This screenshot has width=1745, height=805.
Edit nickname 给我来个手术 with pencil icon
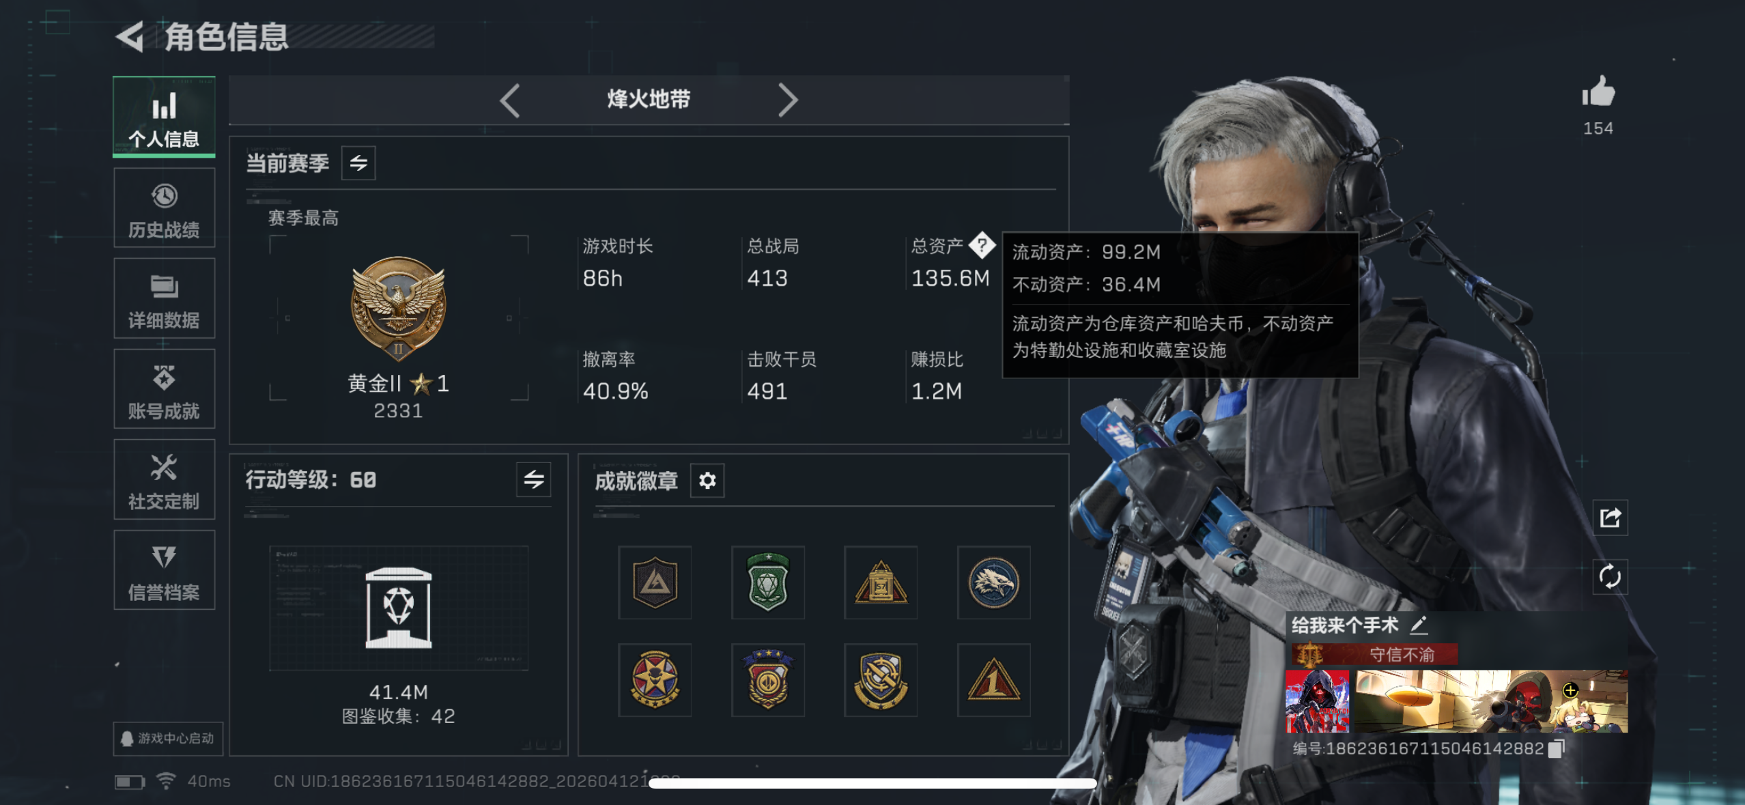pos(1419,625)
